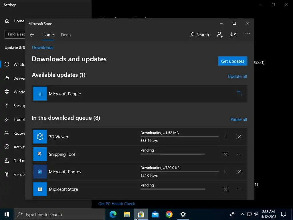Open the notification center

pos(284,214)
